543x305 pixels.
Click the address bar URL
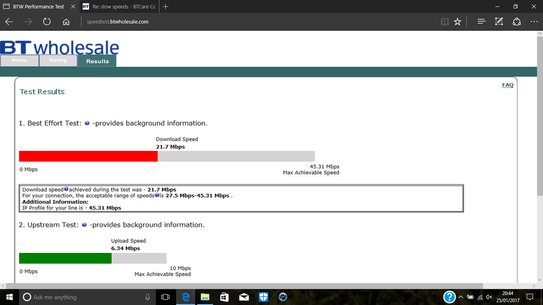tap(117, 22)
